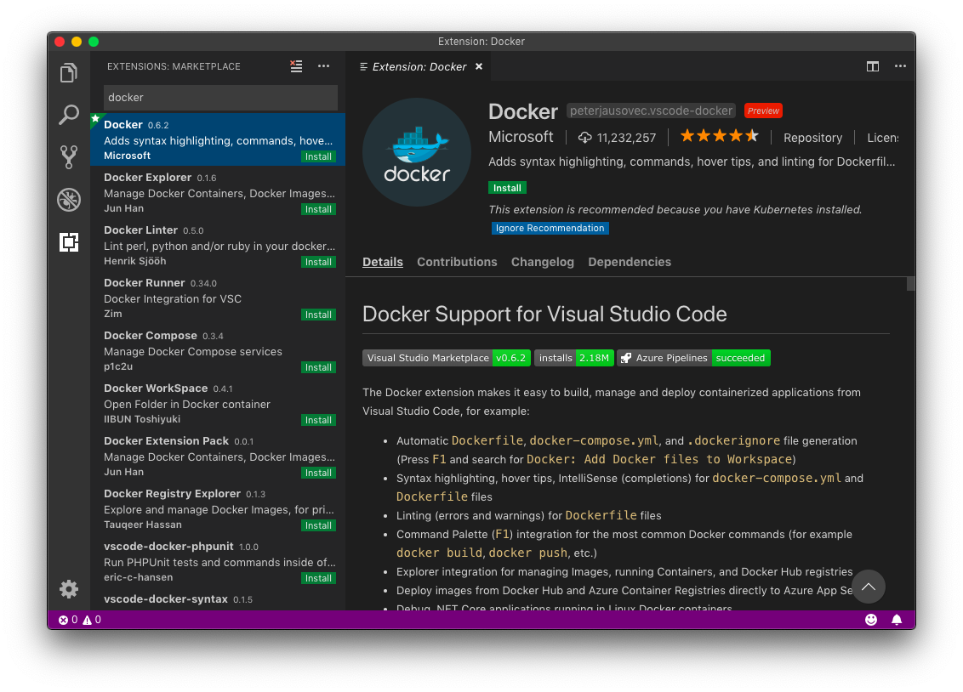This screenshot has height=692, width=963.
Task: Click the Microsoft publisher link
Action: click(x=521, y=137)
